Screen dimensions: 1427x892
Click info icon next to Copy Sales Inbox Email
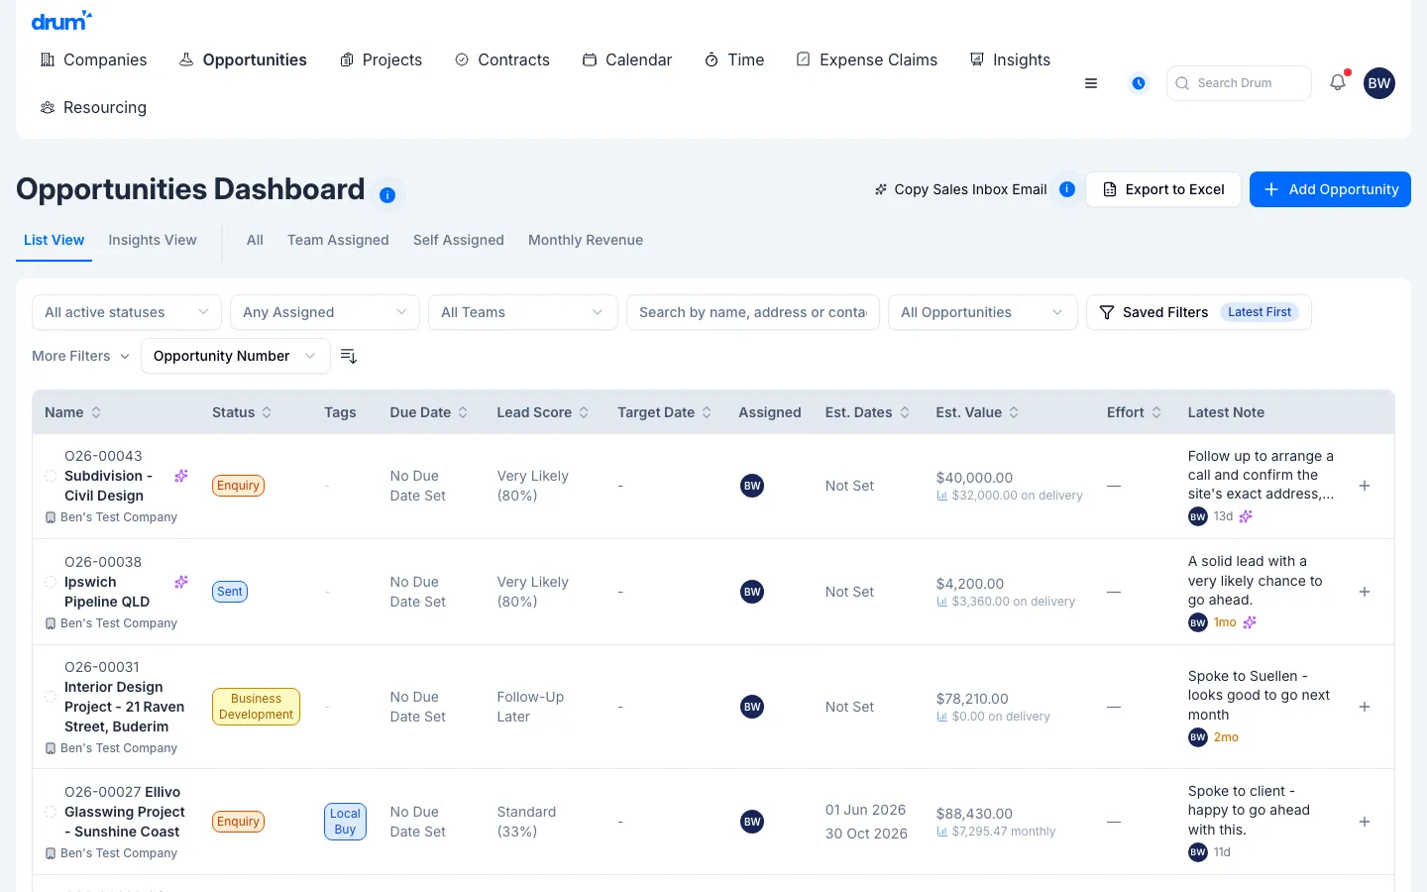1067,189
